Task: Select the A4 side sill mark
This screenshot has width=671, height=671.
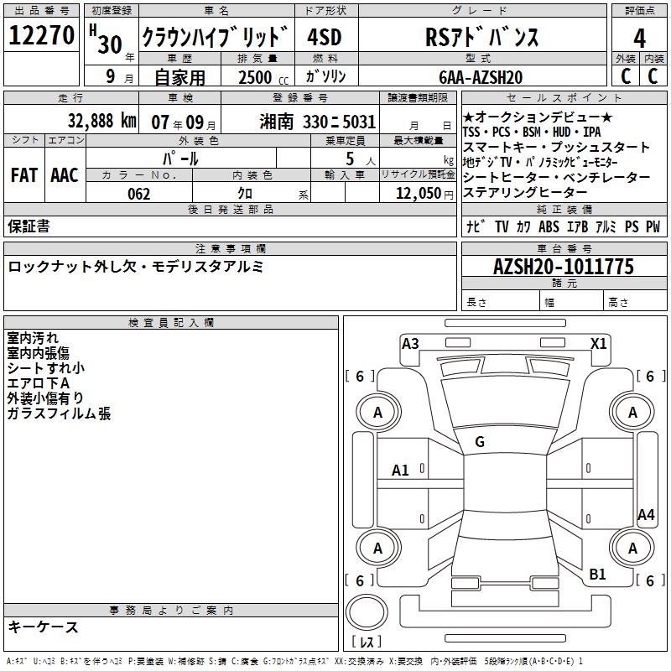Action: click(646, 514)
